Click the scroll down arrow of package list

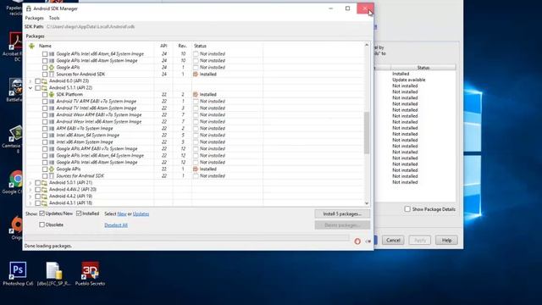[367, 203]
